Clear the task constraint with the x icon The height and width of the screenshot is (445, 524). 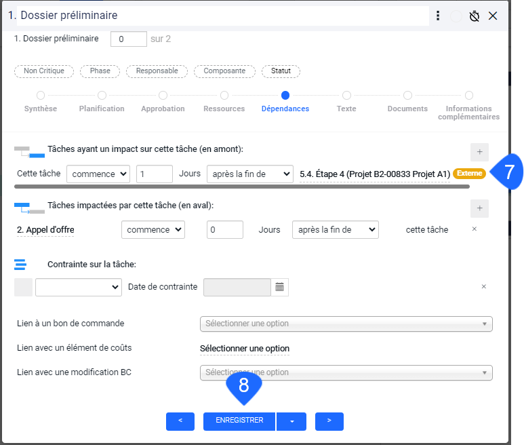pyautogui.click(x=484, y=287)
